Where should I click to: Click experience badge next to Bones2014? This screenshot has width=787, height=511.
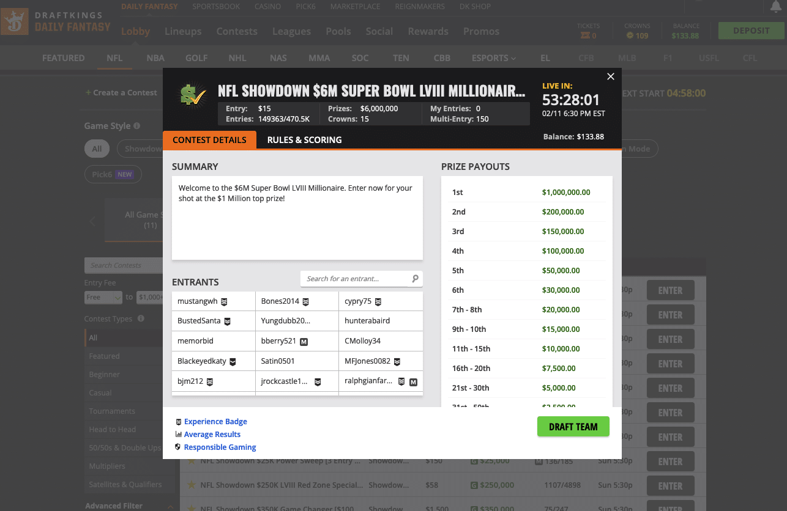click(x=305, y=301)
